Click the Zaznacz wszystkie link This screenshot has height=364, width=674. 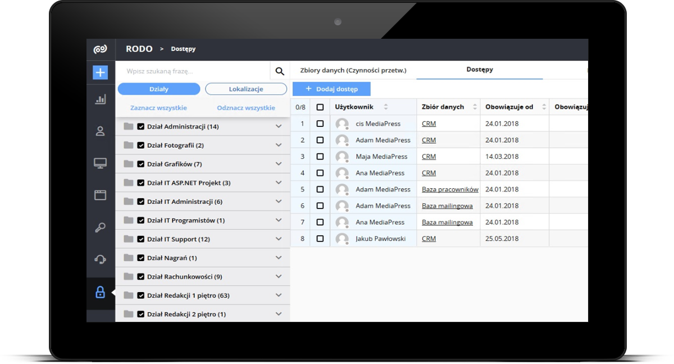(158, 108)
